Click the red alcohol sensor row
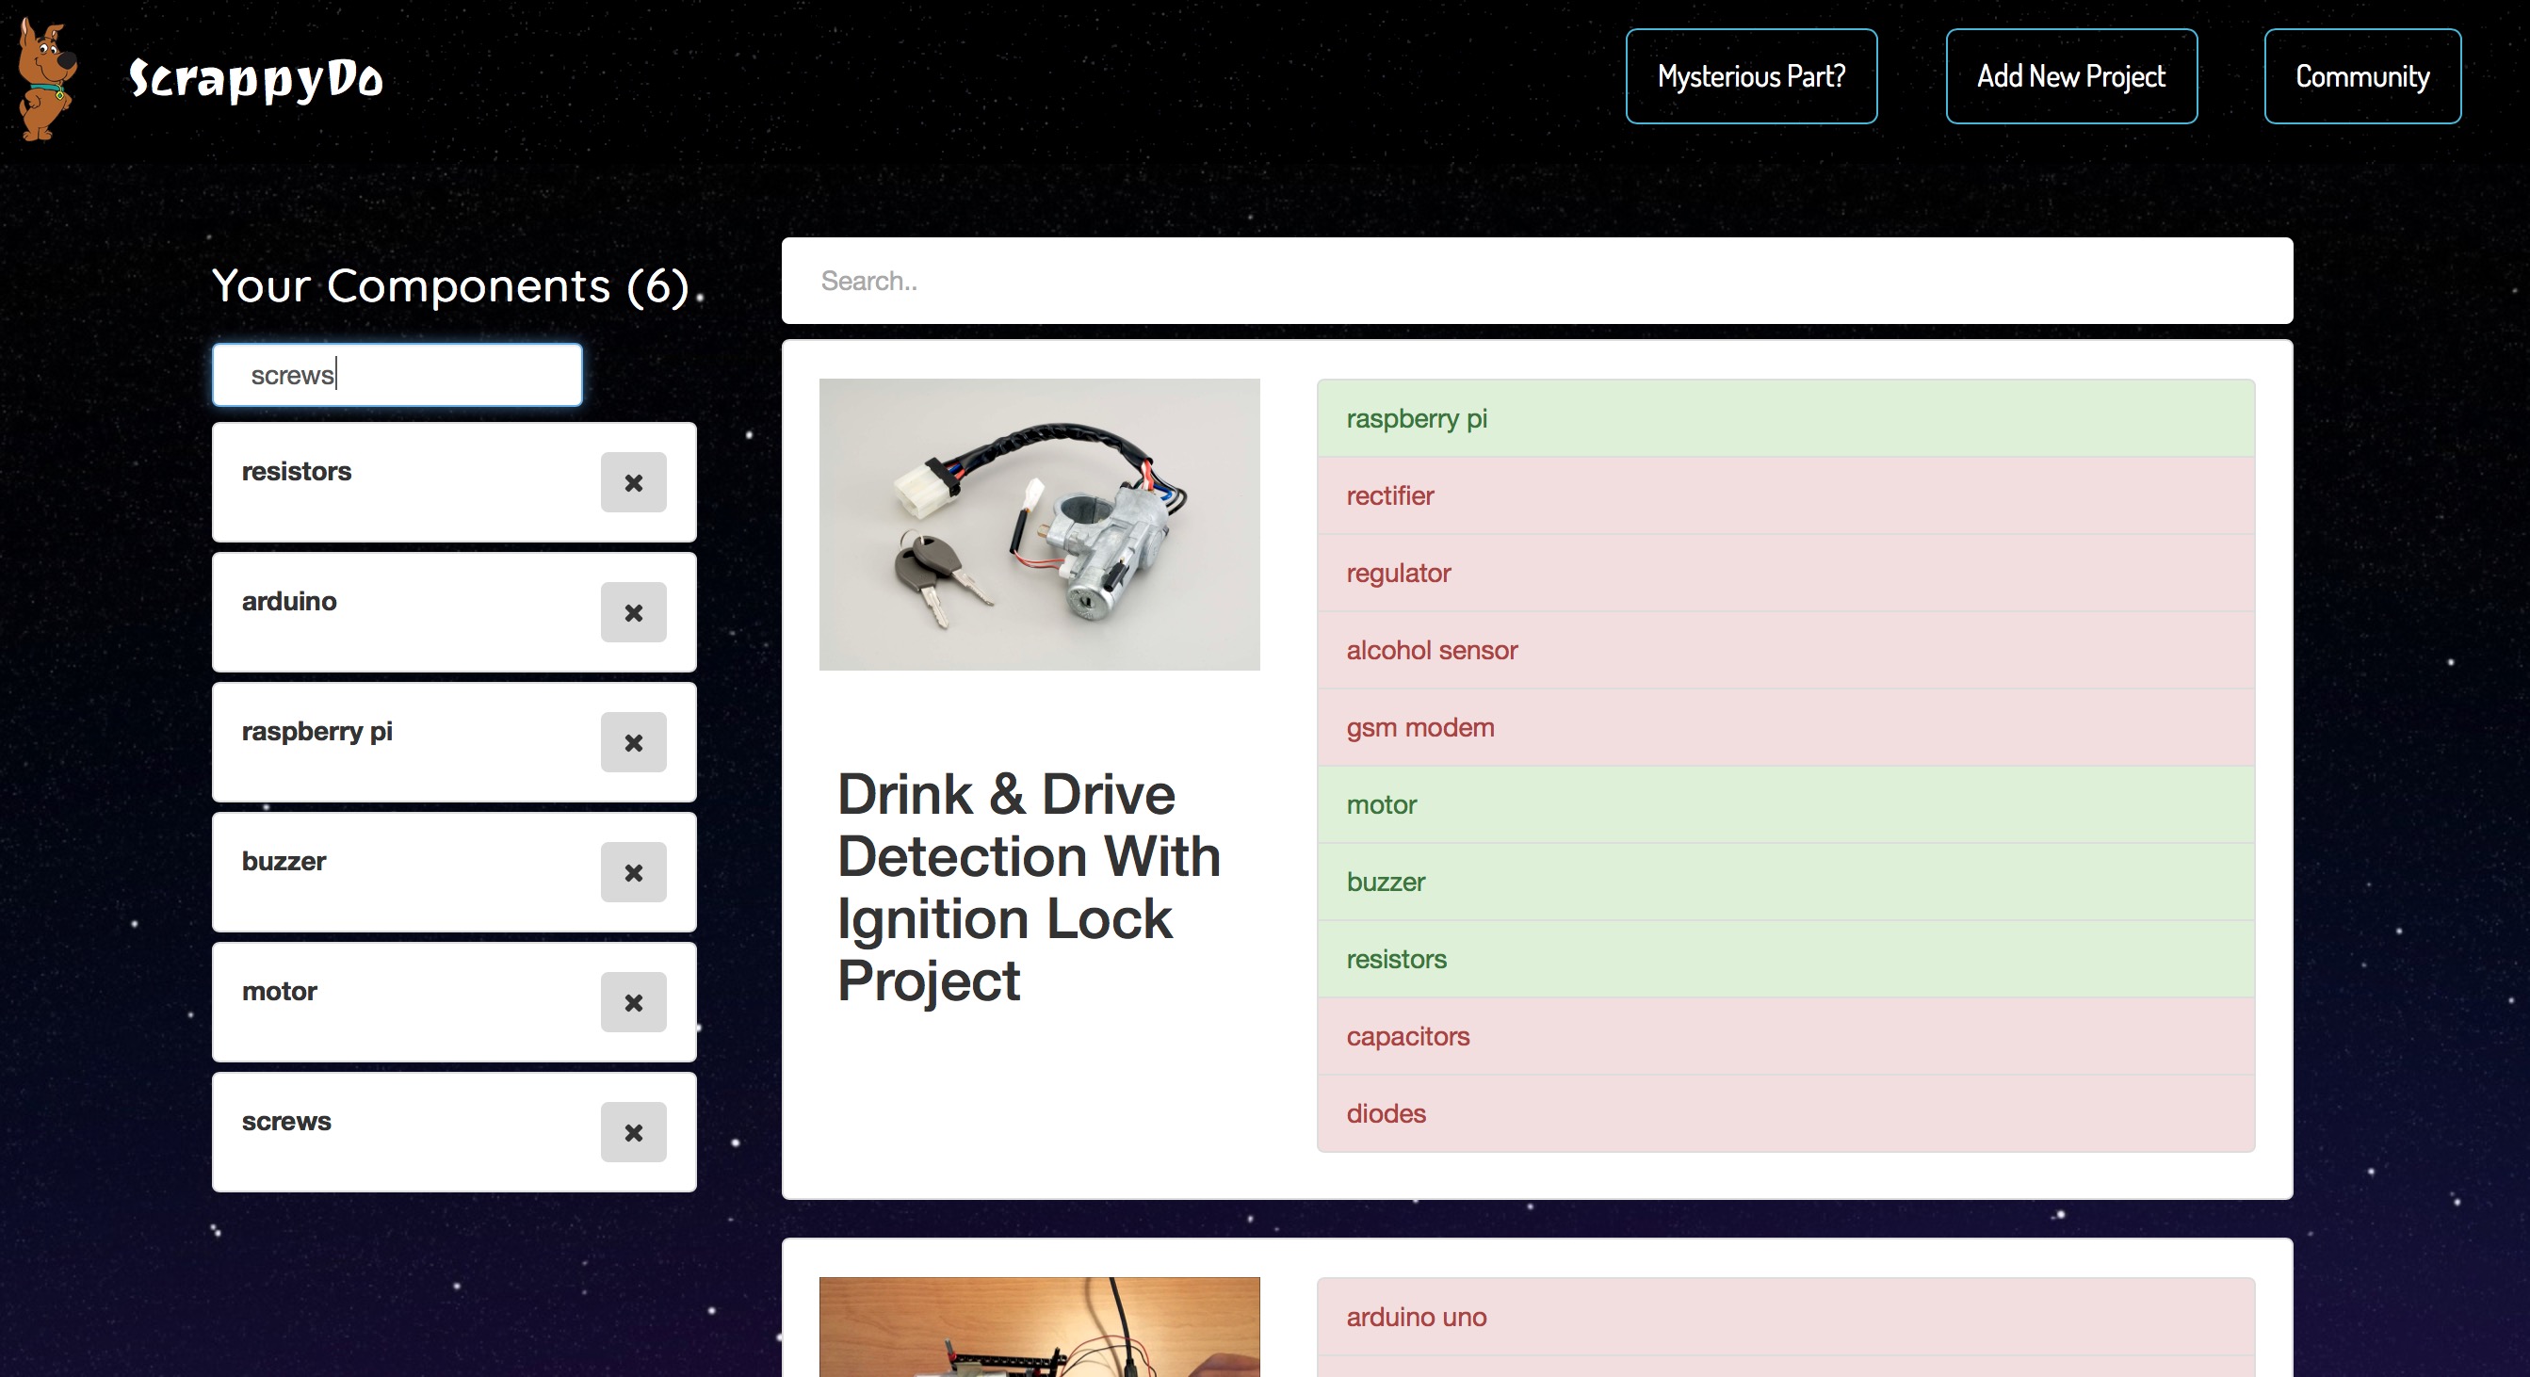 point(1785,650)
